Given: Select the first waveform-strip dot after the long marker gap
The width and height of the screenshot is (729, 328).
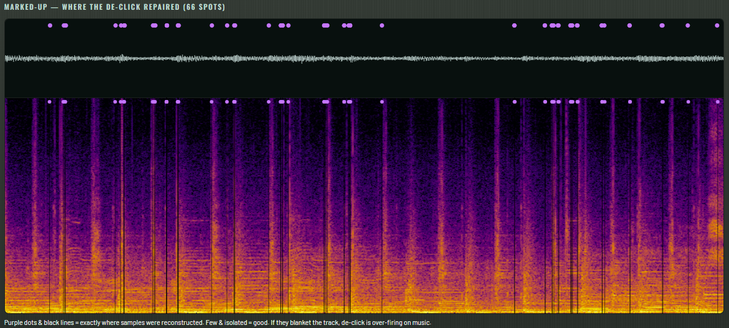Looking at the screenshot, I should coord(514,26).
